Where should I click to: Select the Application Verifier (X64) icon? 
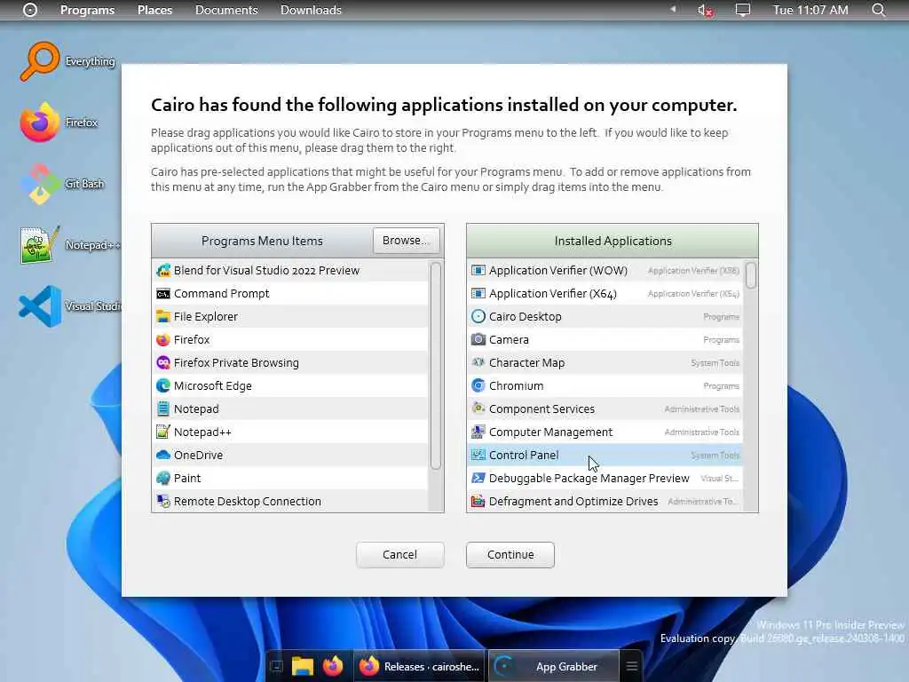pos(478,293)
